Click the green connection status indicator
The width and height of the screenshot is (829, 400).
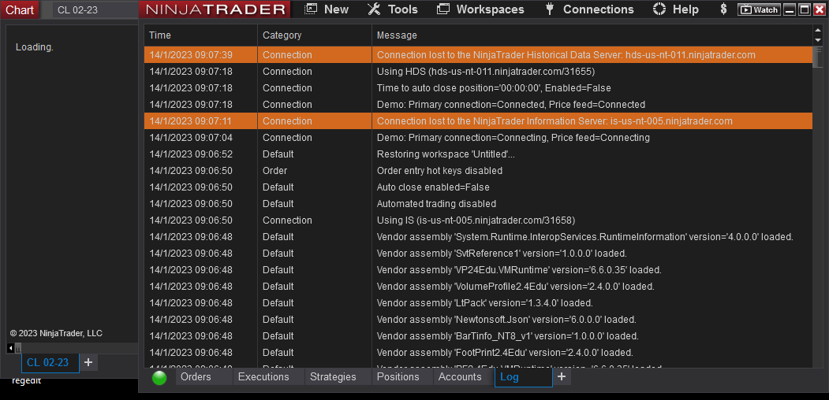click(159, 378)
